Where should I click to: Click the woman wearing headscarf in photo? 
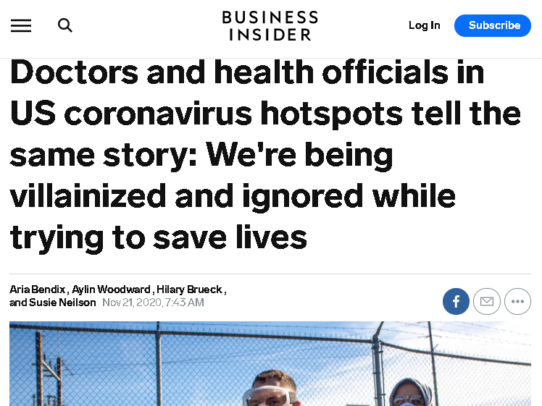pyautogui.click(x=410, y=392)
